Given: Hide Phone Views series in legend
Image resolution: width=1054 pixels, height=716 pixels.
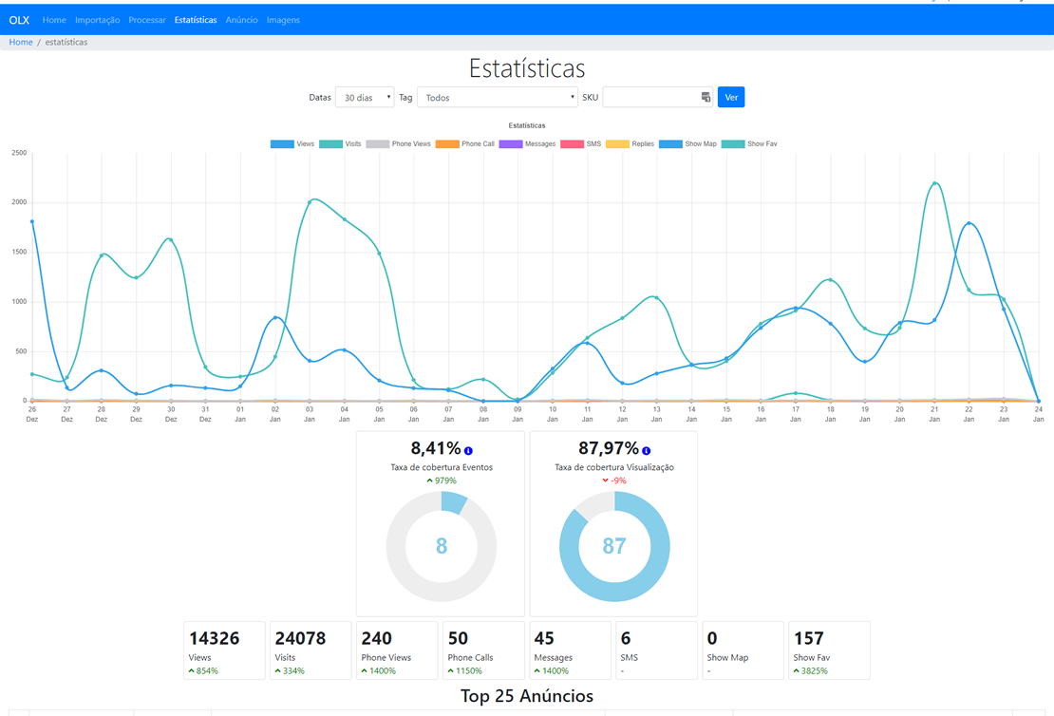Looking at the screenshot, I should point(398,144).
